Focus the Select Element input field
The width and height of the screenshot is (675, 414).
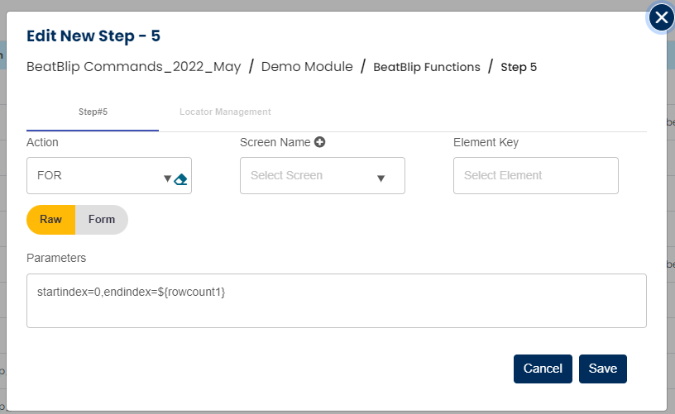535,175
